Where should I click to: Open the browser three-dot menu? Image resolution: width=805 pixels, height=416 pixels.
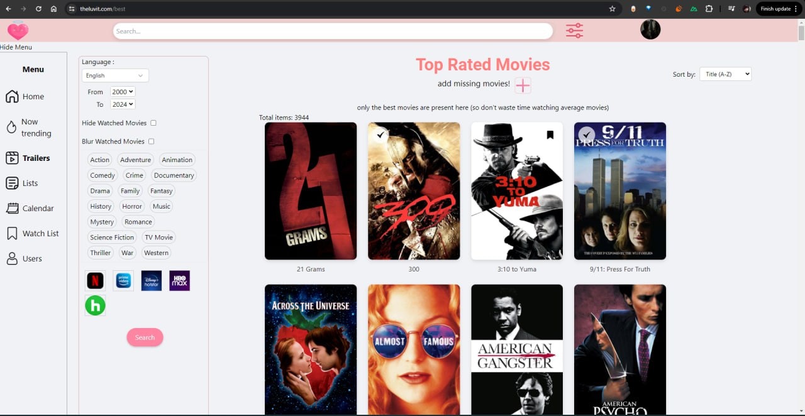tap(797, 9)
